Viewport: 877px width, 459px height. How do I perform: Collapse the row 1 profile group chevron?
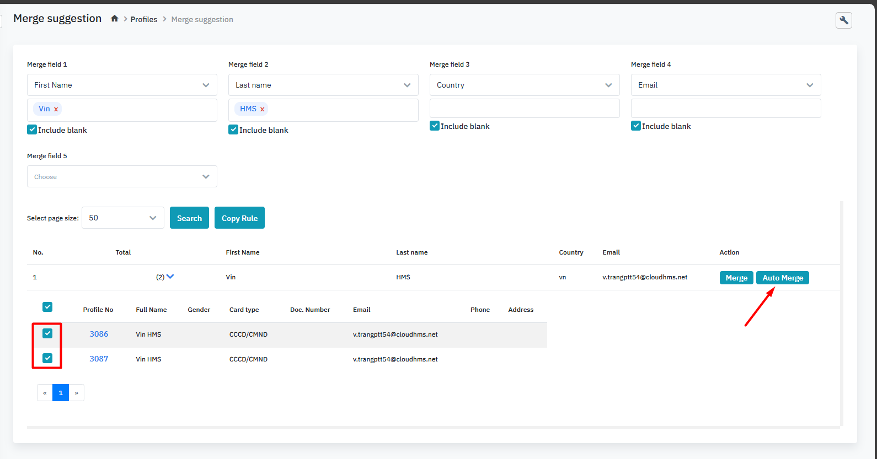[x=170, y=277]
